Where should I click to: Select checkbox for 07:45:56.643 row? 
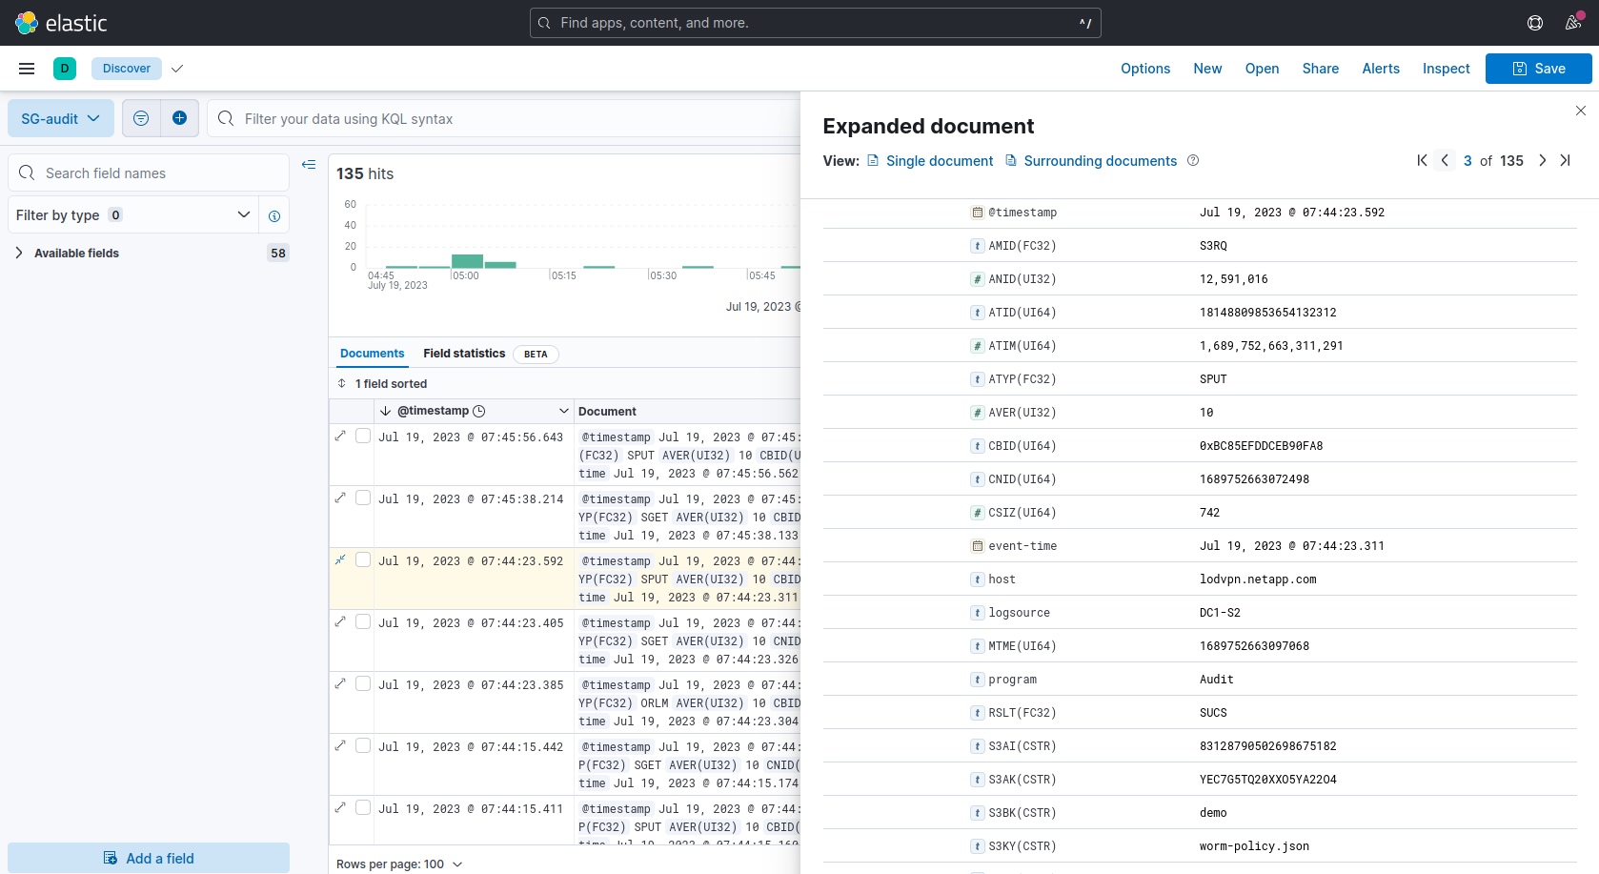[x=363, y=436]
